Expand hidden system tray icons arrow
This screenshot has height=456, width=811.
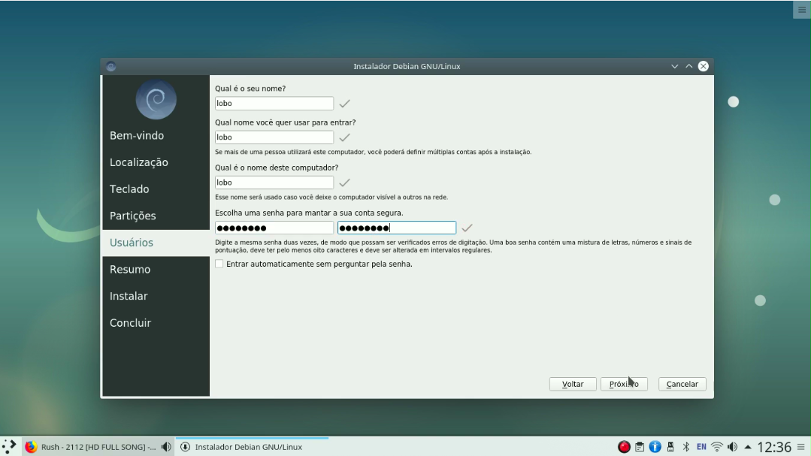[x=748, y=446]
